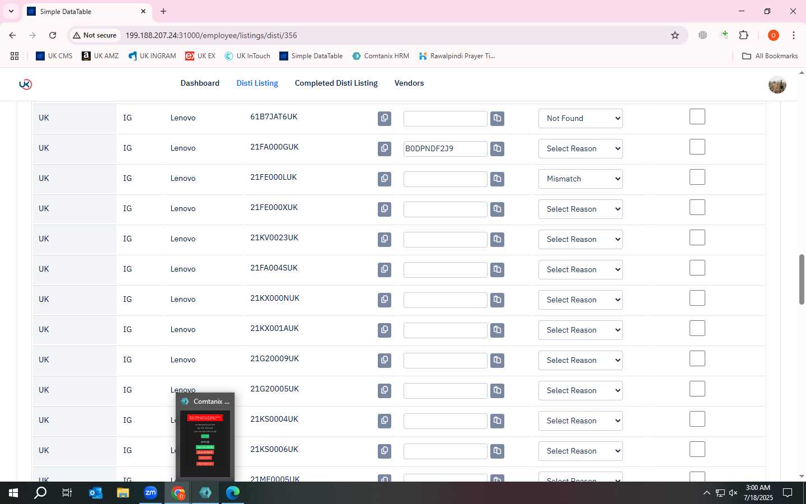Open the All Bookmarks folder

[770, 56]
